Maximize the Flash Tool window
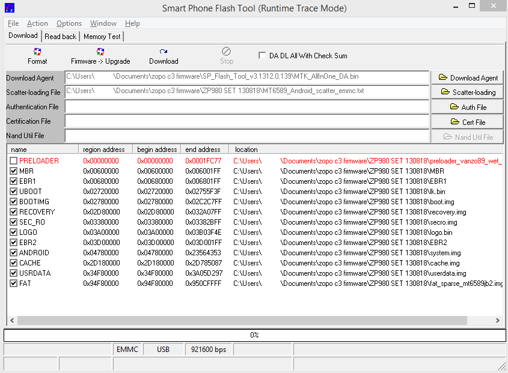The width and height of the screenshot is (508, 373). tap(472, 6)
